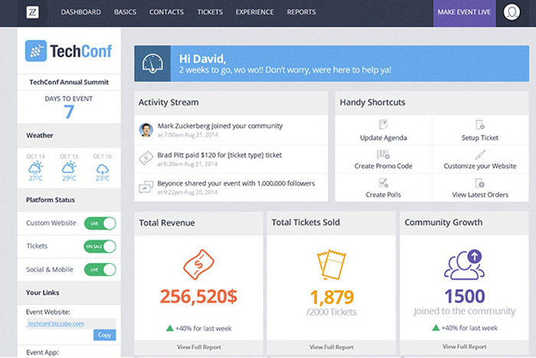Click the Community Growth people icon
Image resolution: width=536 pixels, height=358 pixels.
click(464, 264)
